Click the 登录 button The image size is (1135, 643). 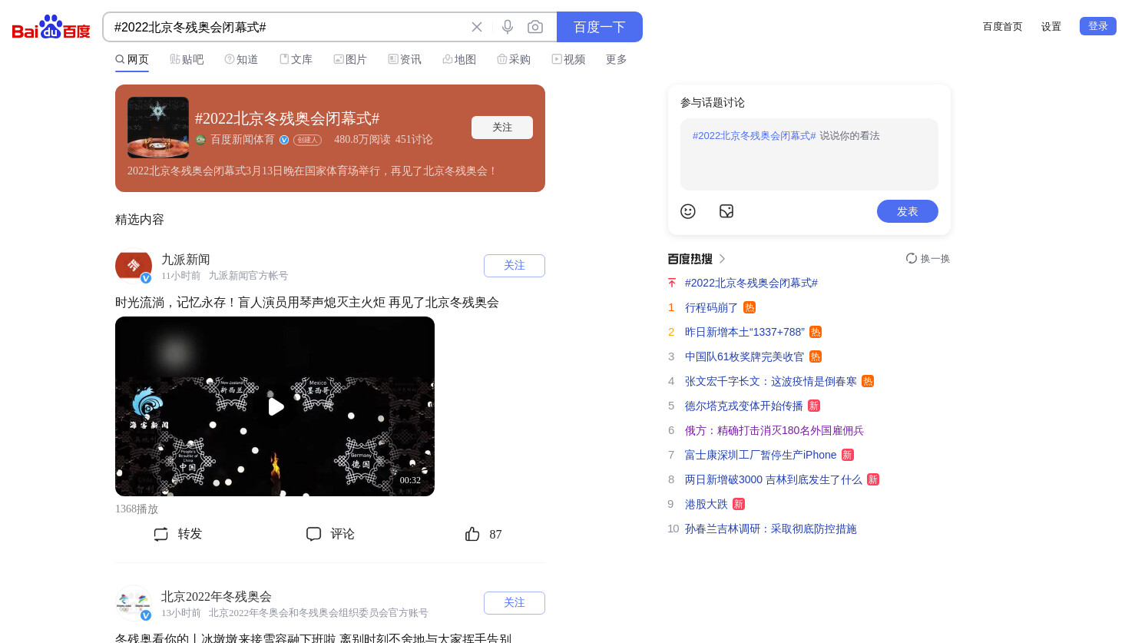[x=1098, y=26]
